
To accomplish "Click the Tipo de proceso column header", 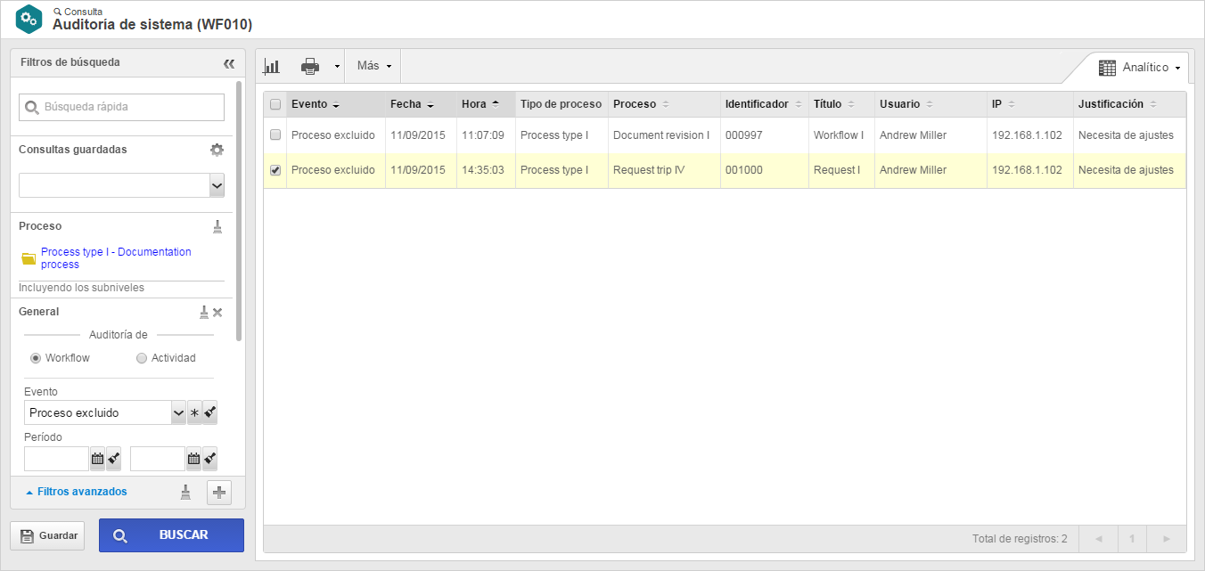I will [x=562, y=104].
